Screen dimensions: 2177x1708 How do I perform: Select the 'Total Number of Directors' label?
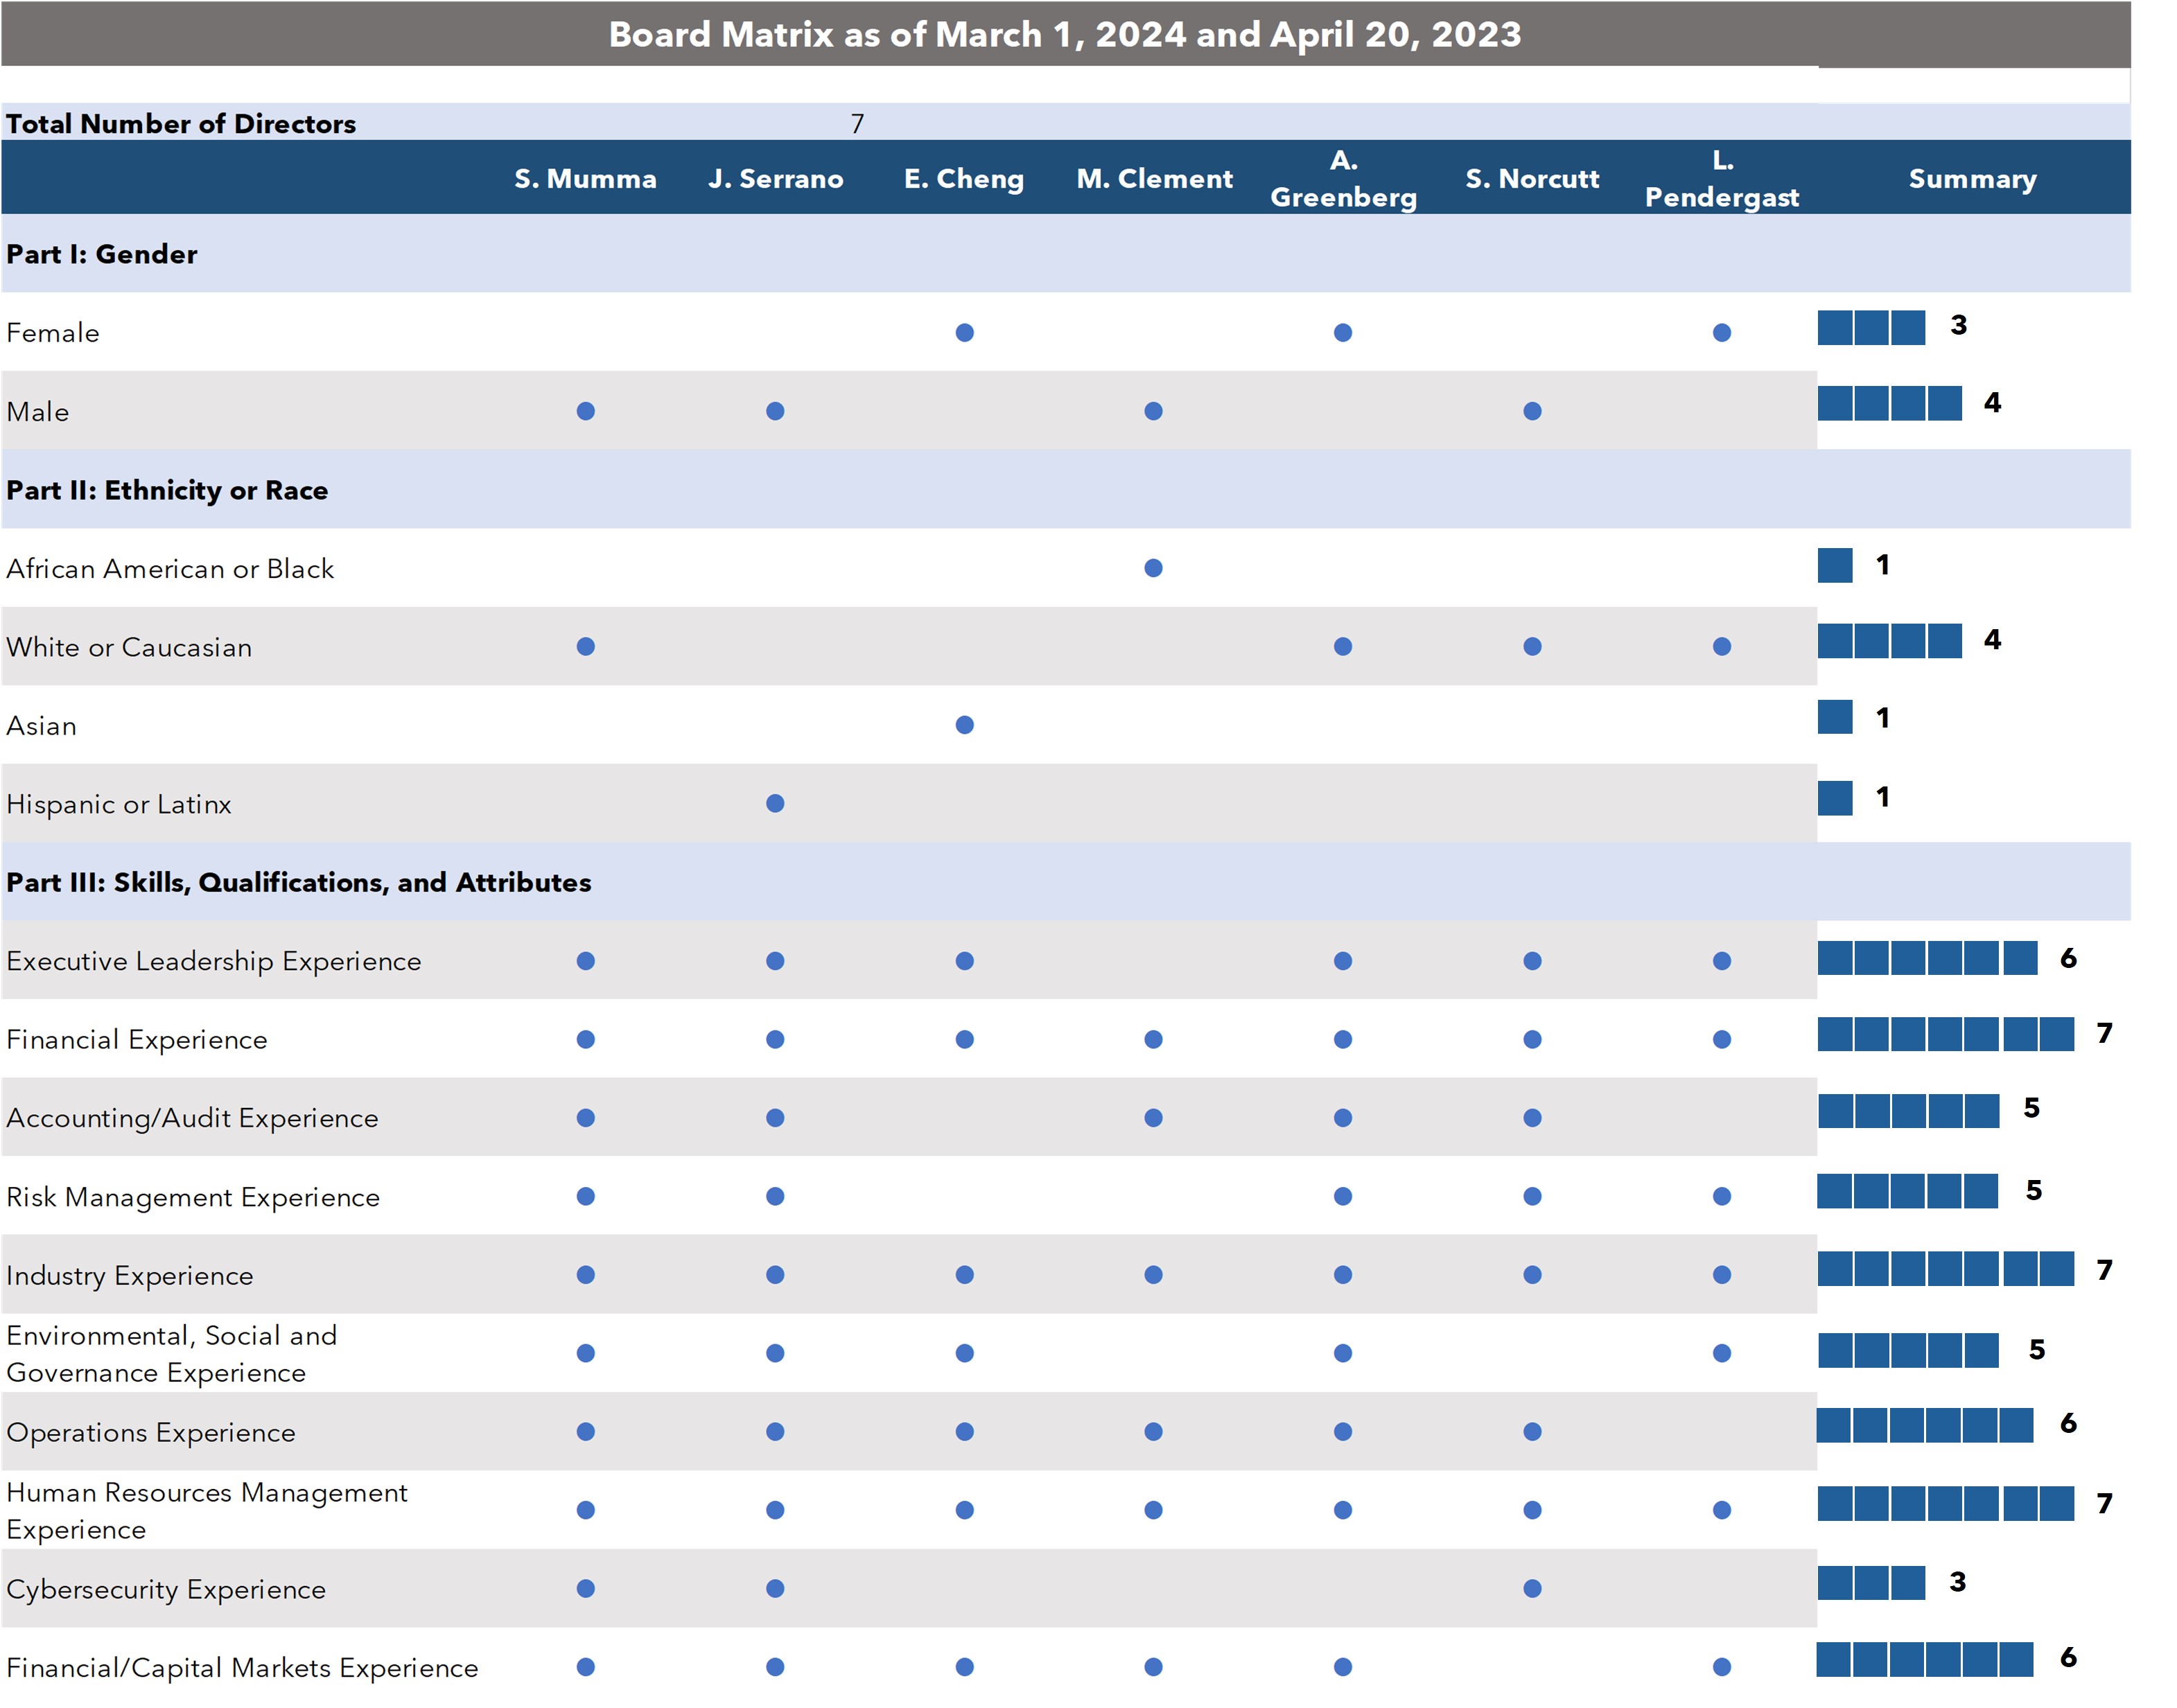click(181, 124)
